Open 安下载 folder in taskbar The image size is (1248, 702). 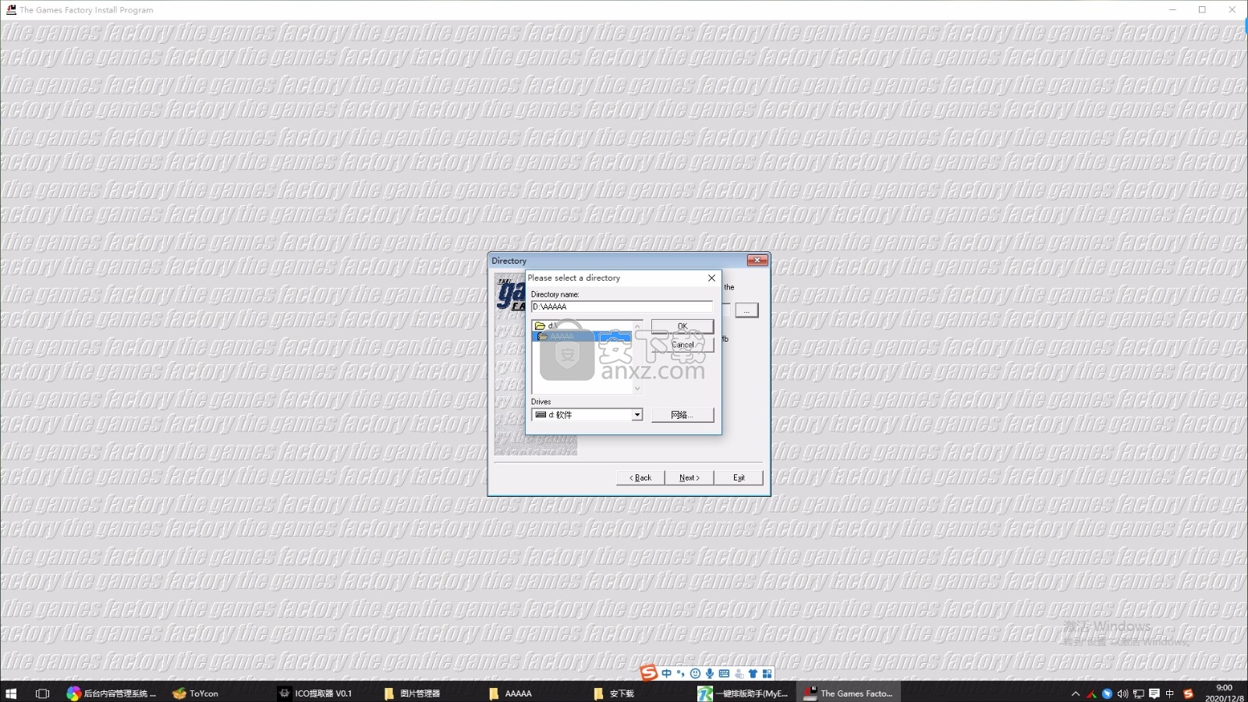615,693
